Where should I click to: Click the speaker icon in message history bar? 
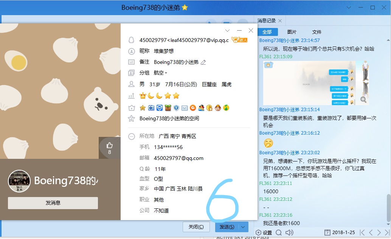289,233
